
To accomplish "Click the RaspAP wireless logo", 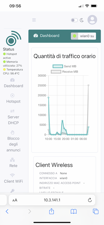I will [x=14, y=38].
